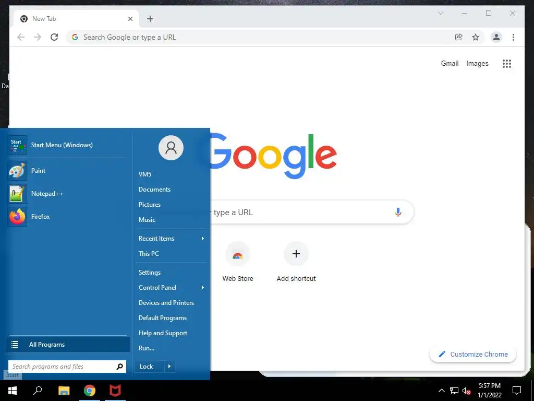Click the Chrome back arrow
Viewport: 534px width, 401px height.
click(21, 37)
